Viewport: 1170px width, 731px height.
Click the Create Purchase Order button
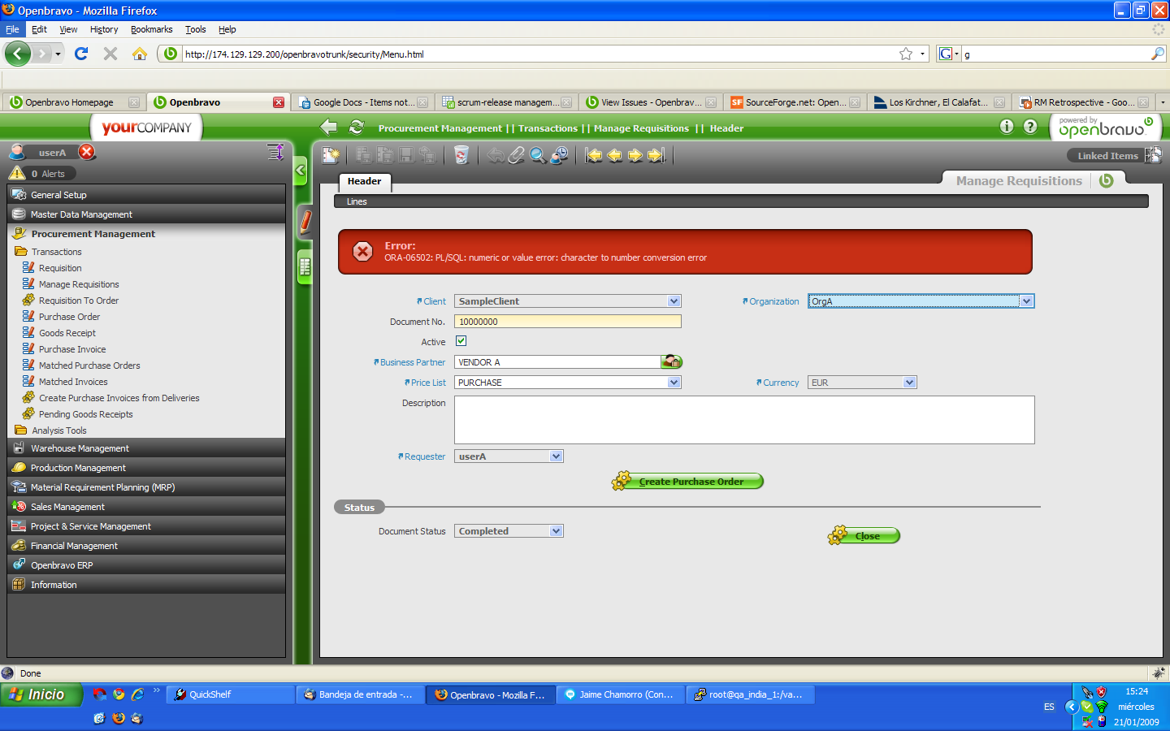pos(687,481)
